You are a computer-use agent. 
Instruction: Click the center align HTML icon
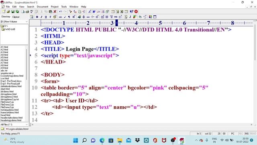tap(107, 17)
